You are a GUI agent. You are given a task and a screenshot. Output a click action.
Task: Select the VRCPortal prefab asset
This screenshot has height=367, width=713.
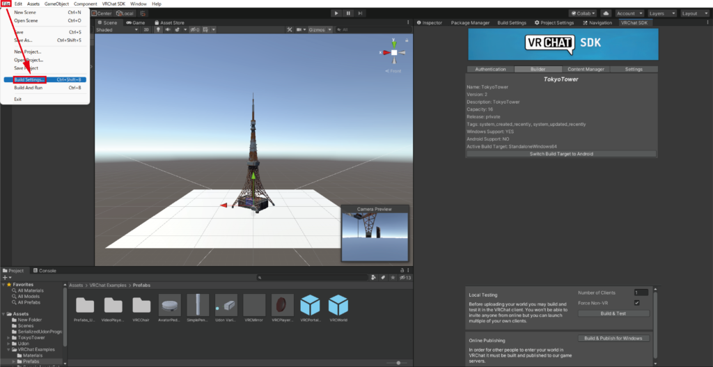310,309
